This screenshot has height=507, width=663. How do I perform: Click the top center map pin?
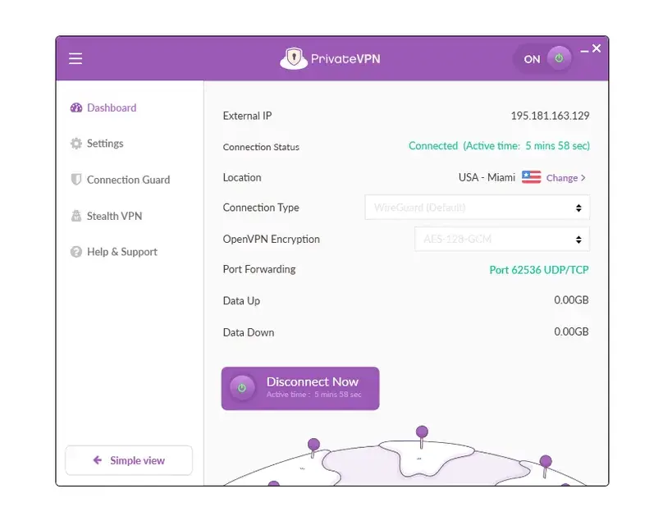(422, 436)
